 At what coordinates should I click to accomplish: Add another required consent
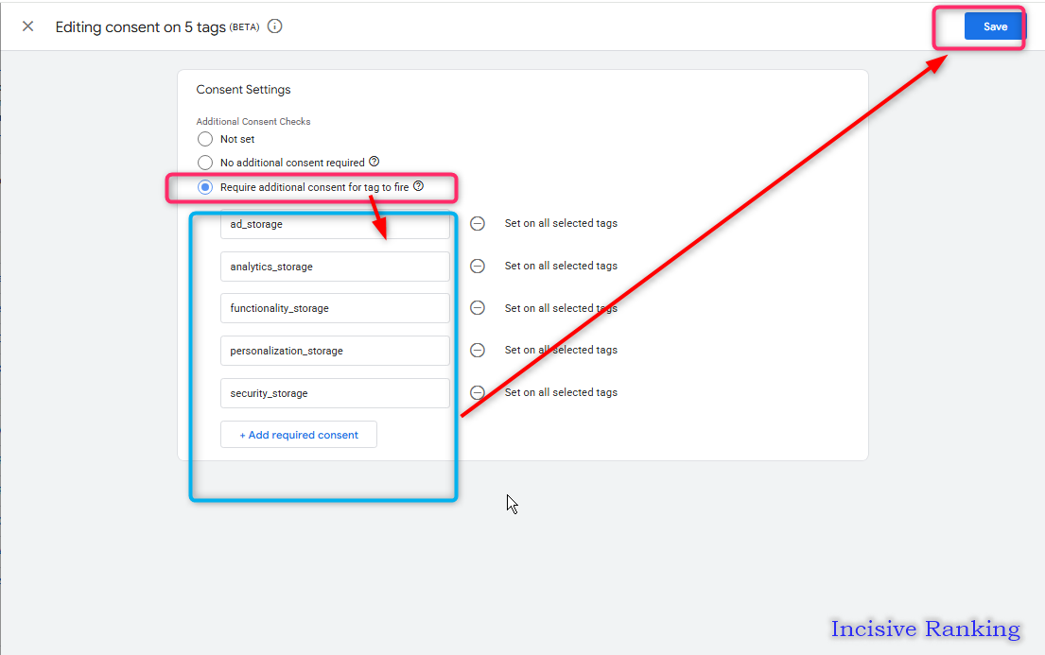click(x=299, y=435)
